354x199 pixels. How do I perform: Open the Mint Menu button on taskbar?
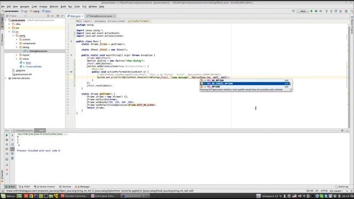pos(8,196)
